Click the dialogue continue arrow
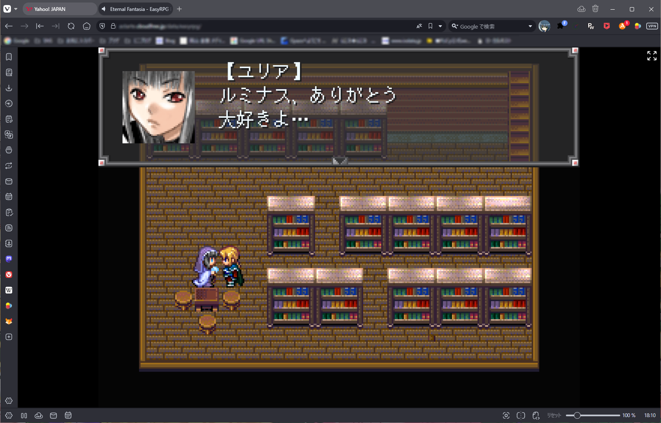The height and width of the screenshot is (423, 661). [340, 161]
